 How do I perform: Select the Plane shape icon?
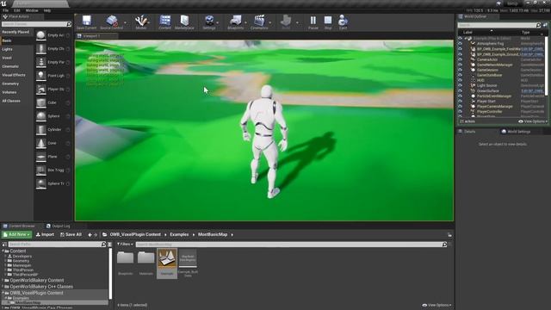pyautogui.click(x=41, y=157)
